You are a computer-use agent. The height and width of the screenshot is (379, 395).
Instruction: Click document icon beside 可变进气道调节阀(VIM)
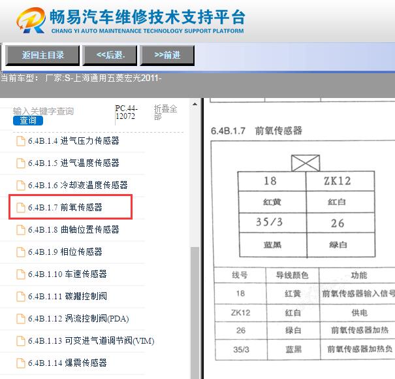point(21,340)
